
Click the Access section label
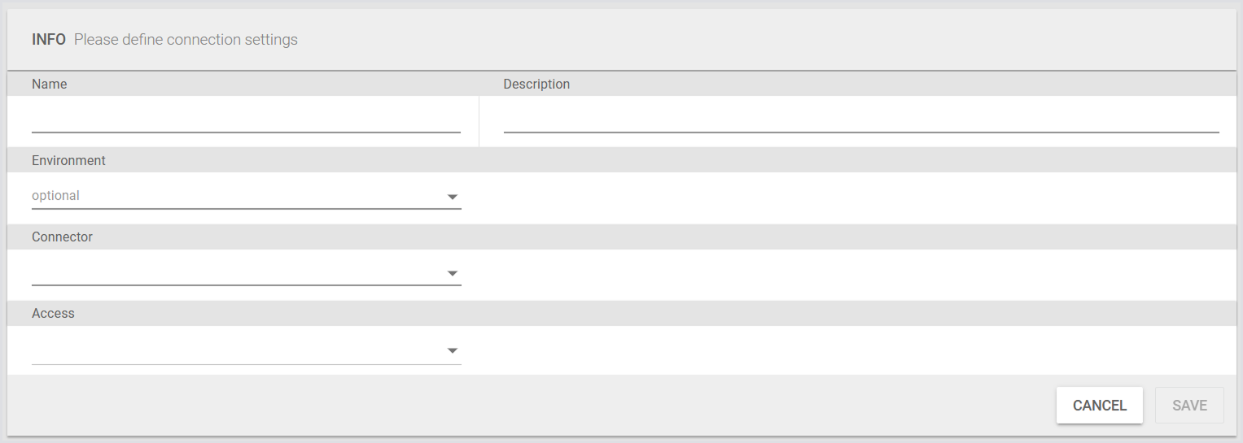(x=53, y=314)
